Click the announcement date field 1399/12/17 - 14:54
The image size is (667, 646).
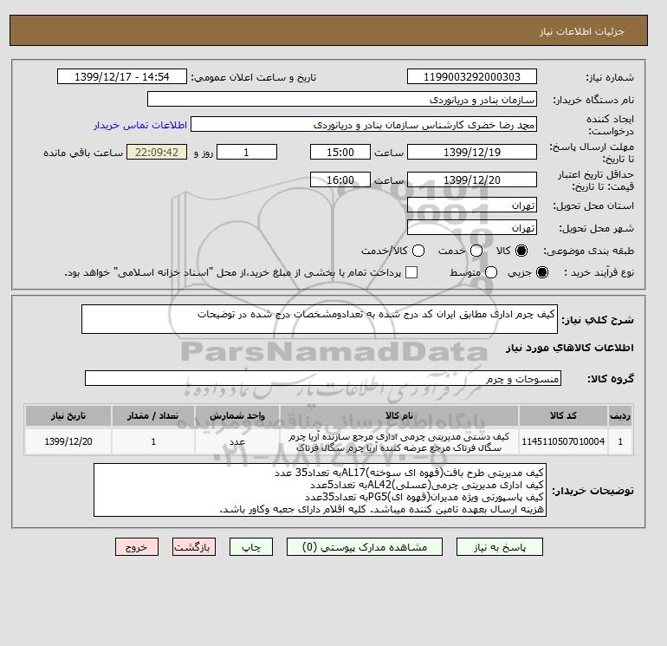click(122, 76)
